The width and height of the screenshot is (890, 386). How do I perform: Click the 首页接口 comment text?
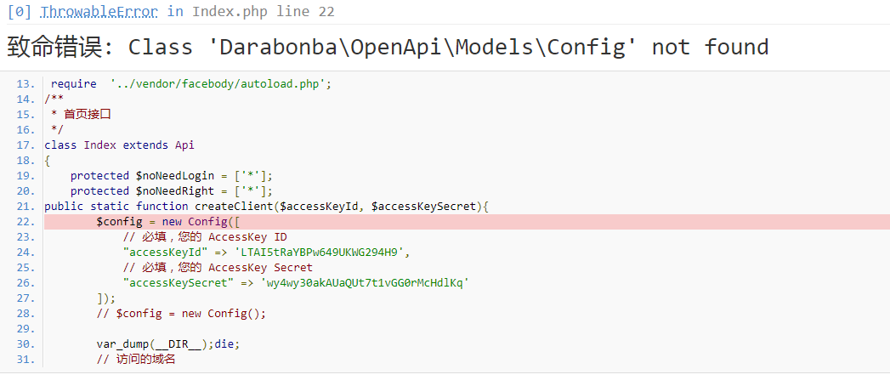click(x=88, y=114)
